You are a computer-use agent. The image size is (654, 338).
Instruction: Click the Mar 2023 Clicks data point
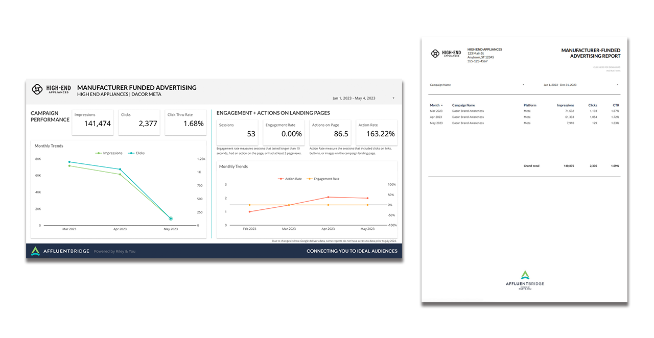tap(69, 162)
